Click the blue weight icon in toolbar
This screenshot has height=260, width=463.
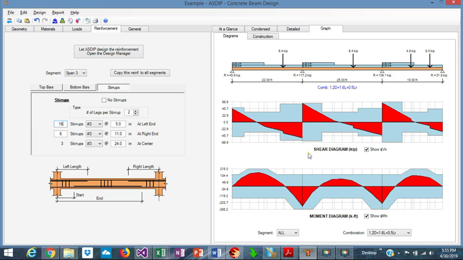pos(55,21)
